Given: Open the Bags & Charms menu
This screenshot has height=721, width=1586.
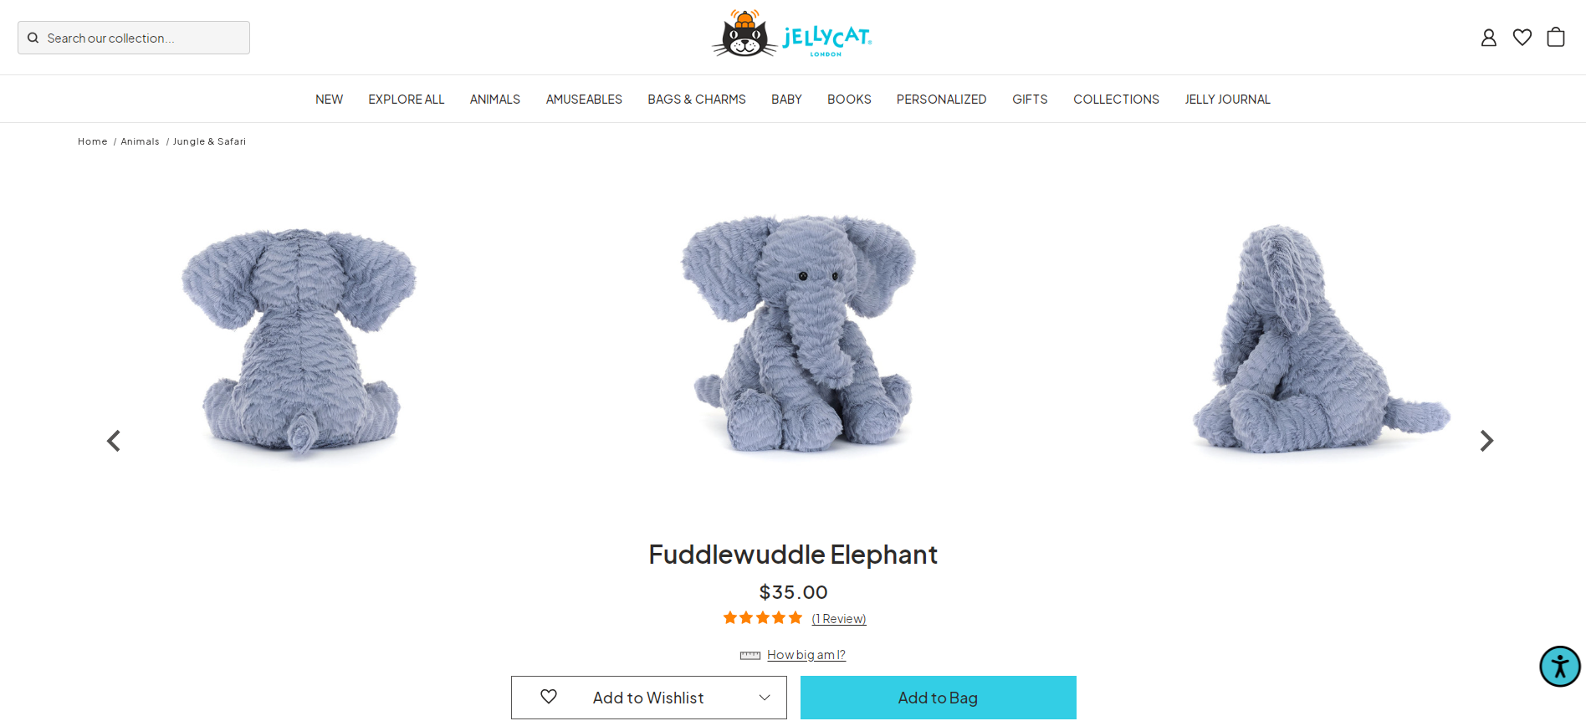Looking at the screenshot, I should coord(697,99).
